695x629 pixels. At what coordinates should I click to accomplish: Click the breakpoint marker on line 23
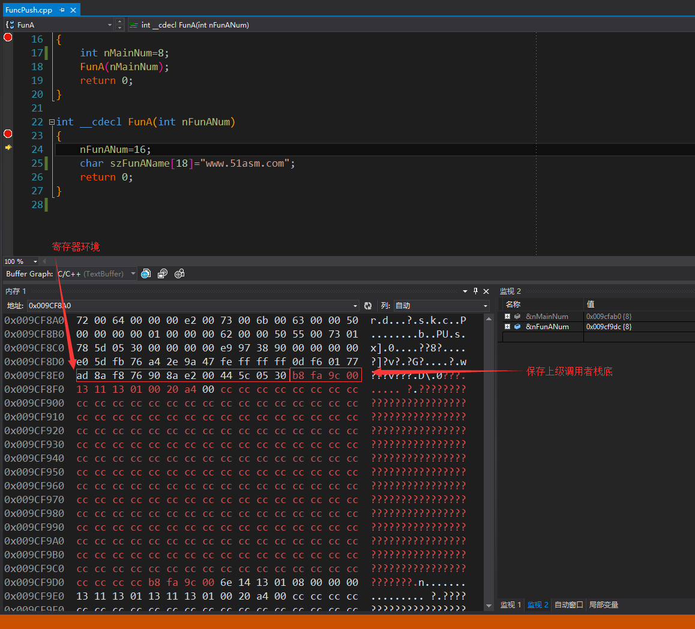pos(8,134)
